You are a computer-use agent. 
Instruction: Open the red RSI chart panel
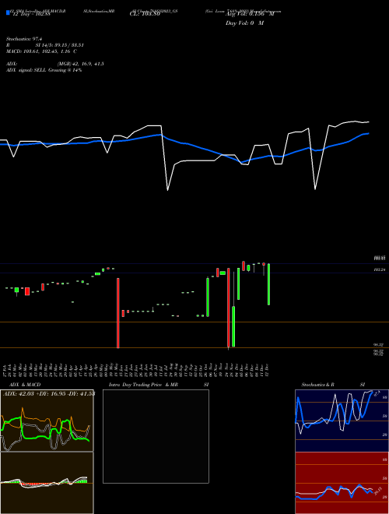(x=342, y=483)
